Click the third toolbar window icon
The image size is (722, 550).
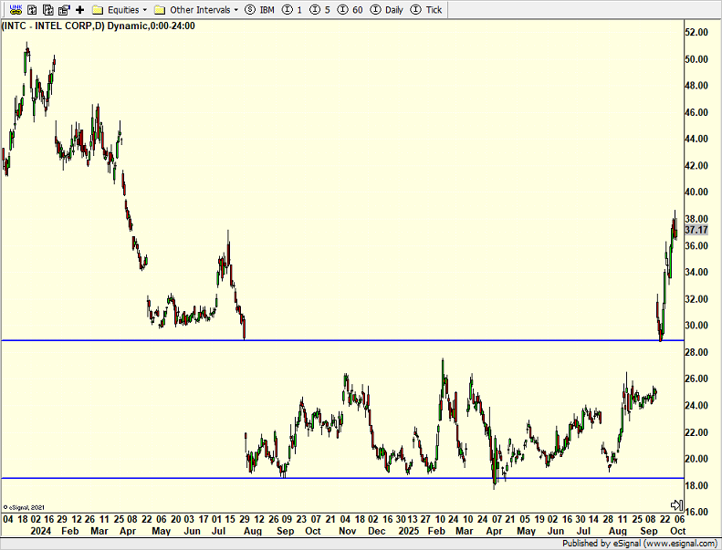click(x=47, y=9)
